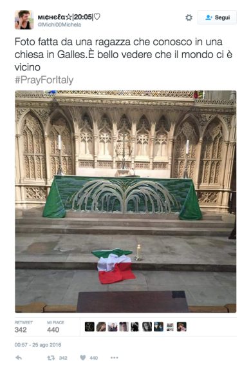Open the gear settings icon
The image size is (251, 372).
[x=189, y=17]
